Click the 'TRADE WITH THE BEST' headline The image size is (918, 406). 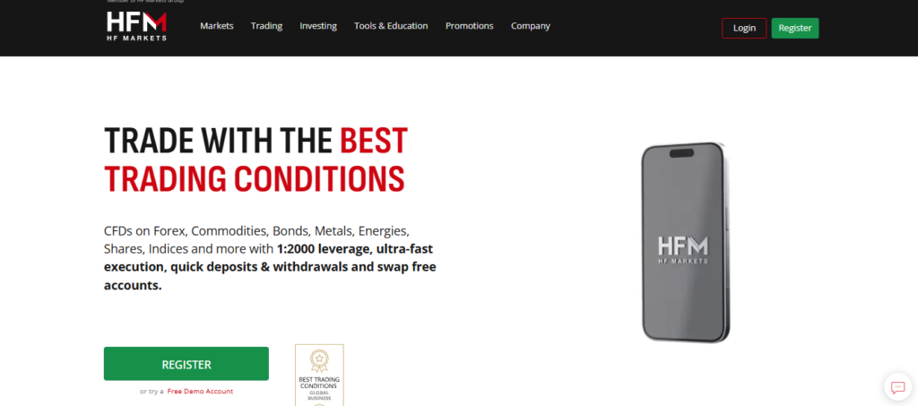tap(255, 141)
